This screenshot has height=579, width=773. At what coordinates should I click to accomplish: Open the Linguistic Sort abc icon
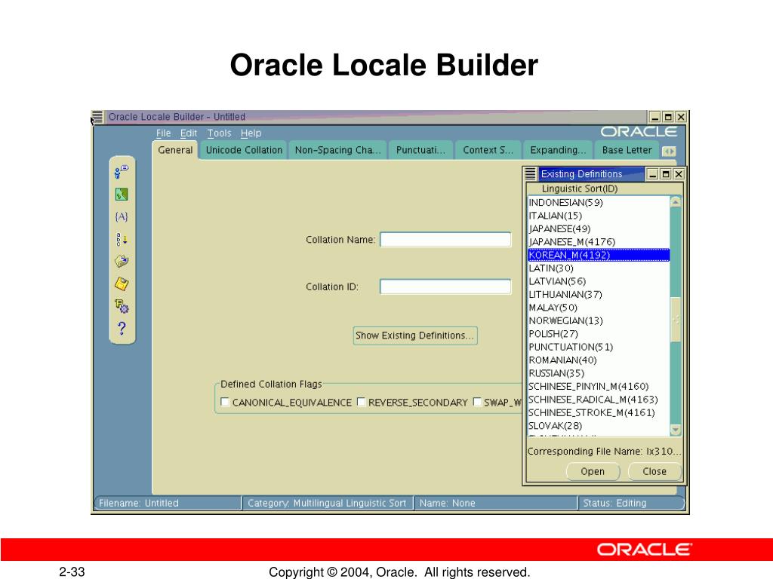point(122,239)
